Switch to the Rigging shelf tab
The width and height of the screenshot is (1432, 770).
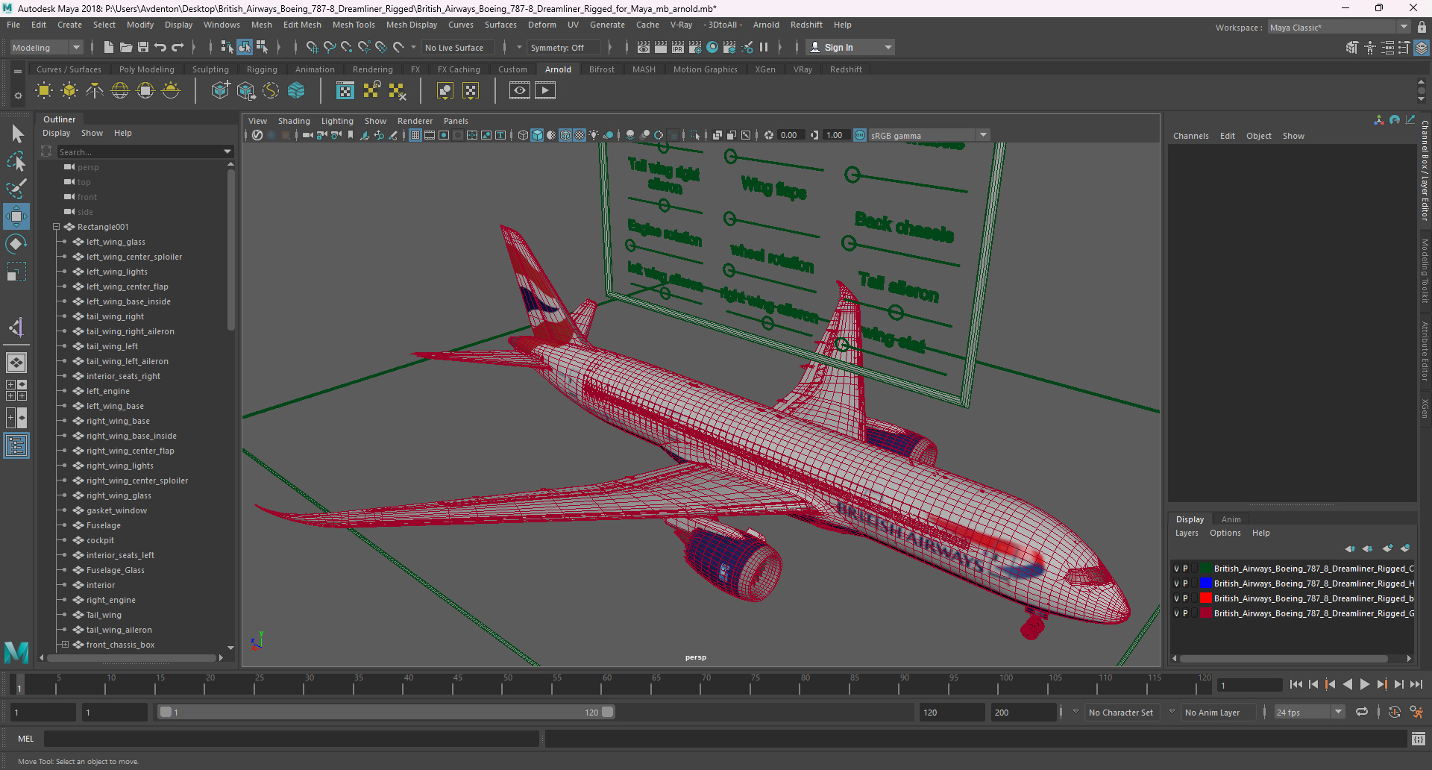(x=262, y=69)
